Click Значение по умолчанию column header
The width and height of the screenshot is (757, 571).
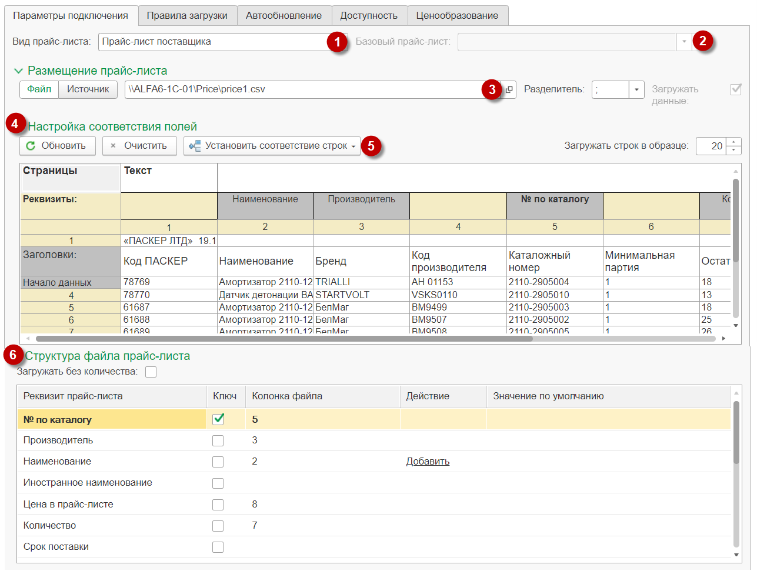click(608, 396)
